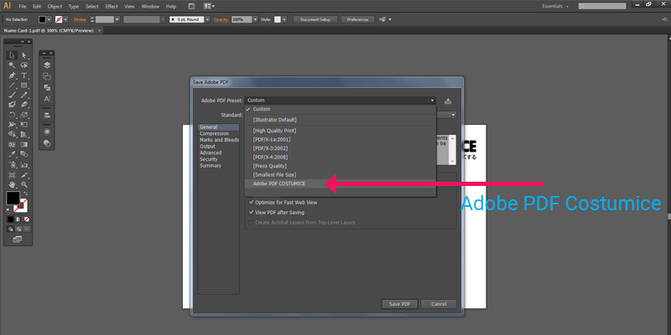Select the Pencil tool
671x335 pixels.
click(24, 95)
